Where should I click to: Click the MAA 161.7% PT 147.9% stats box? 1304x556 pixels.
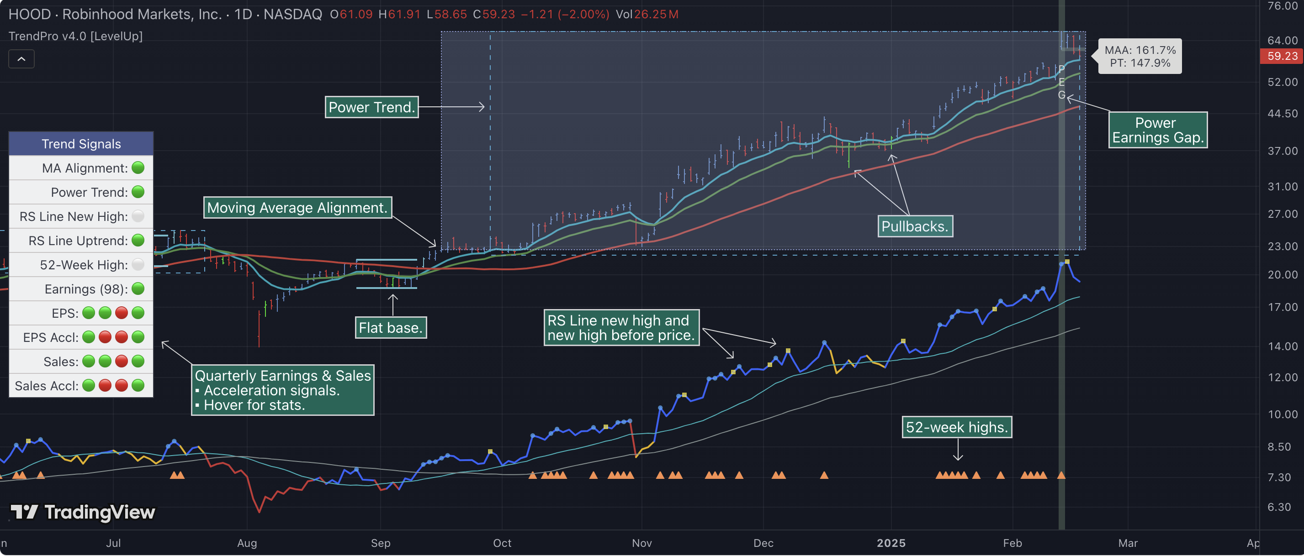coord(1140,57)
